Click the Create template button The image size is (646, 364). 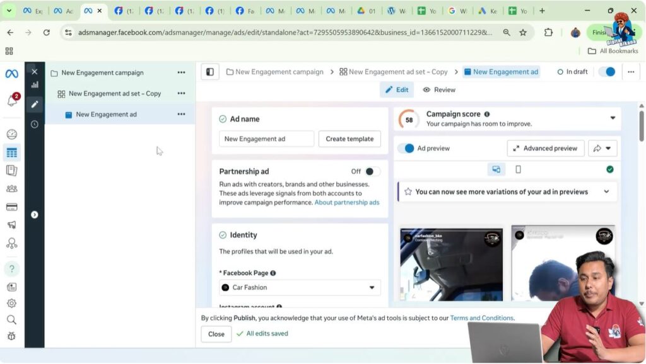click(x=349, y=139)
